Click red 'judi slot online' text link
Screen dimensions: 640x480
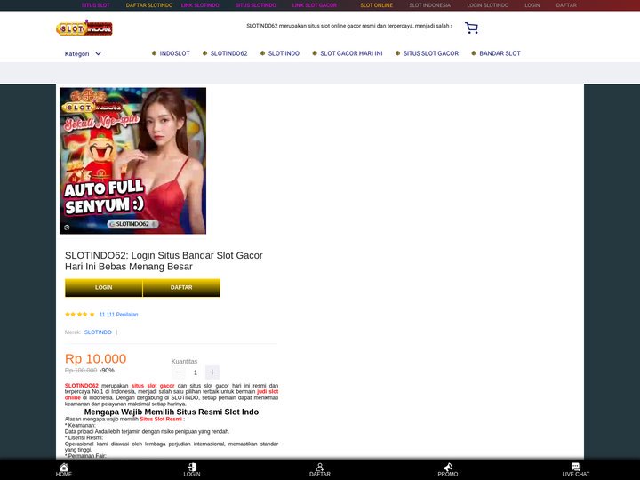coord(268,391)
